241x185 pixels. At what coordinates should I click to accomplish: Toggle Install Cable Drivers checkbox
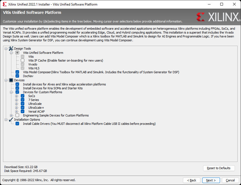pyautogui.click(x=17, y=124)
